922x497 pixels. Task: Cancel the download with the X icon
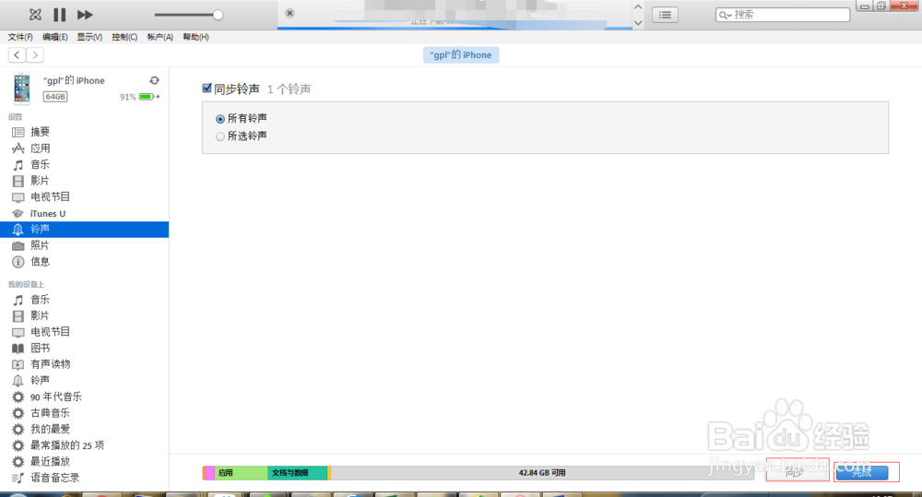click(x=290, y=13)
